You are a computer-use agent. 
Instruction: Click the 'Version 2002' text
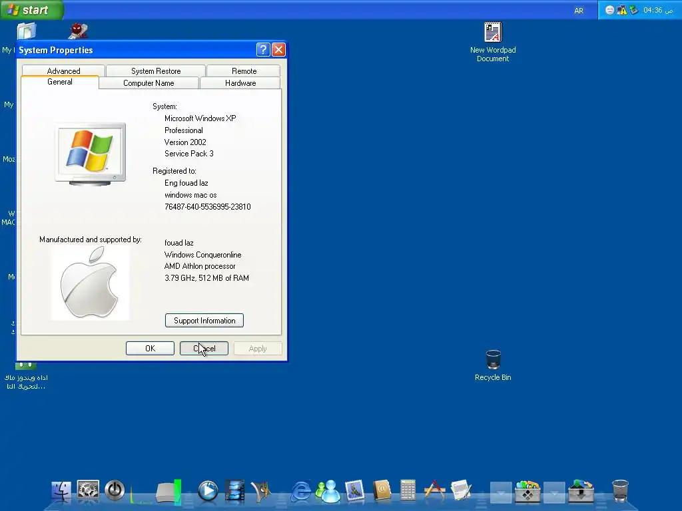coord(185,142)
